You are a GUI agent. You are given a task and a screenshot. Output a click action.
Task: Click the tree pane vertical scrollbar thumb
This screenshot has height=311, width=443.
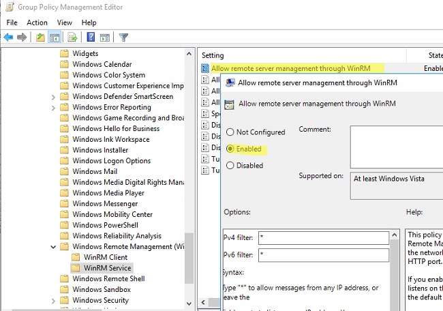(189, 258)
